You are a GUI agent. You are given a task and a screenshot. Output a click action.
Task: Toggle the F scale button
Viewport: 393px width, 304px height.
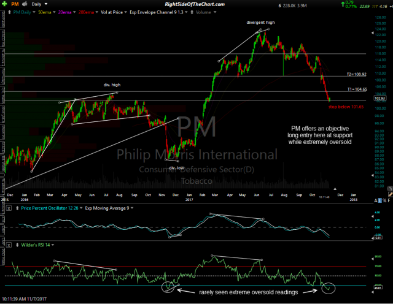389,200
